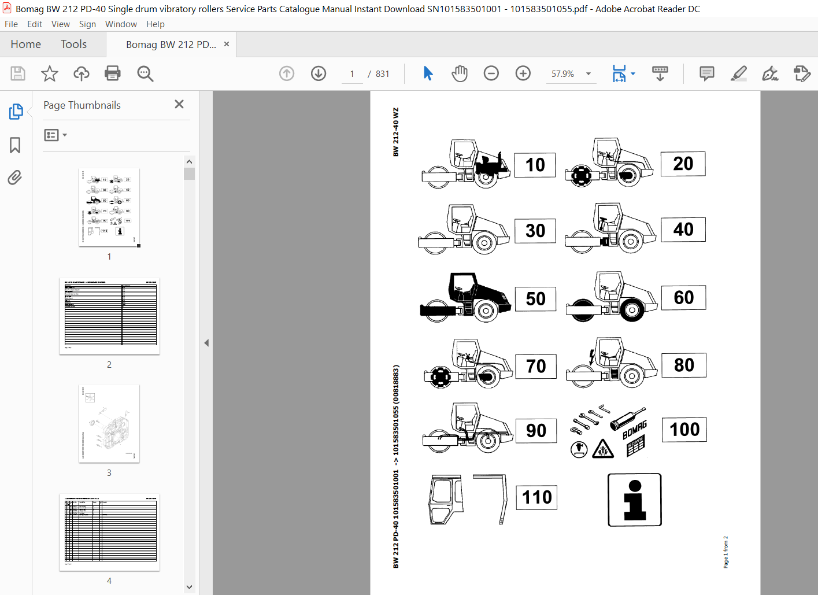Viewport: 818px width, 595px height.
Task: Activate the Selection arrow tool
Action: [428, 73]
